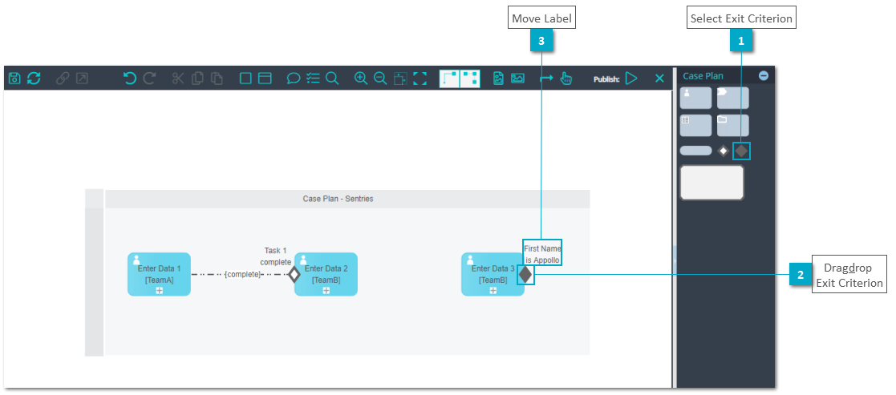Image resolution: width=896 pixels, height=395 pixels.
Task: Select the hand pan tool
Action: (566, 79)
